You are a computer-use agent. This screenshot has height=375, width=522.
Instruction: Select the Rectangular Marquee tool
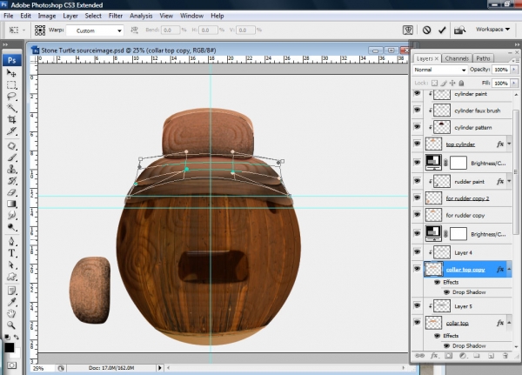(11, 84)
